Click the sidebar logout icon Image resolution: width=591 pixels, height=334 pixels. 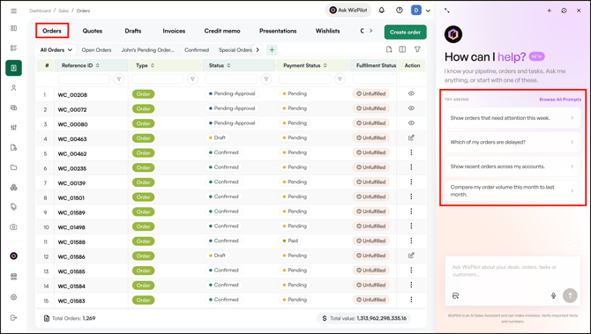[13, 318]
